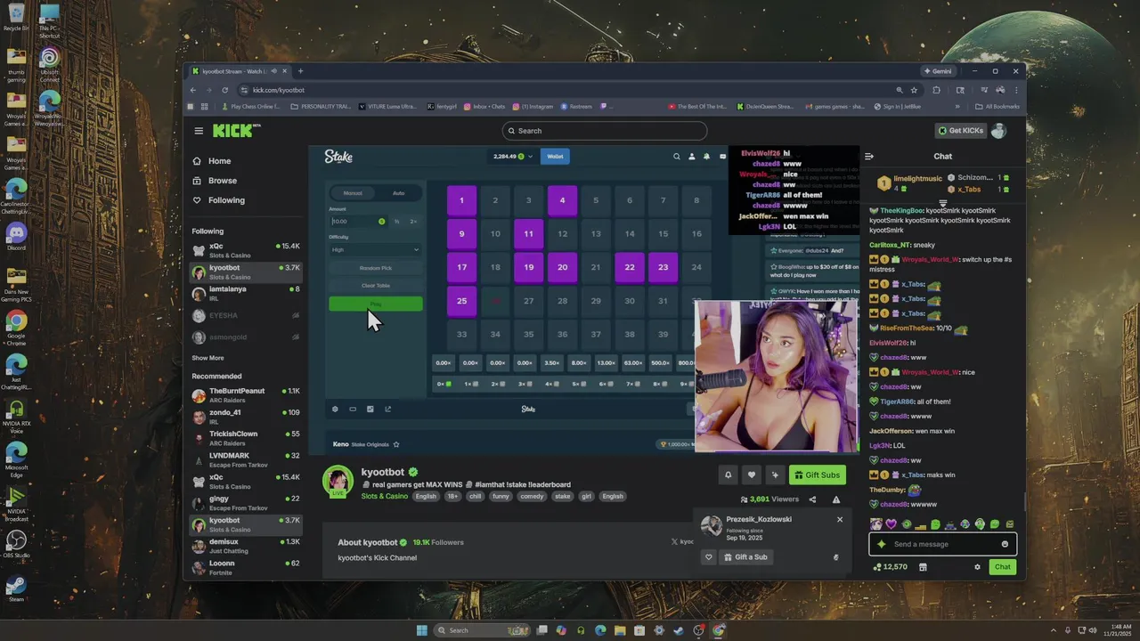
Task: Click the Random Pick button
Action: pyautogui.click(x=375, y=268)
